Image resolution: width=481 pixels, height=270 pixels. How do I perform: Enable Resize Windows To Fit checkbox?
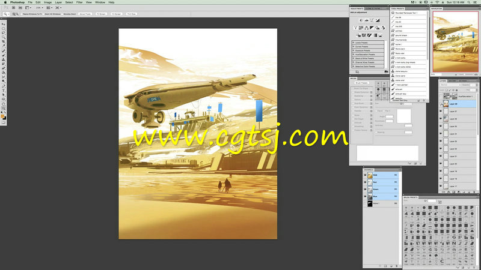[x=22, y=14]
